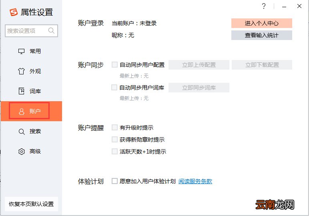Viewport: 309px width, 216px height.
Task: Click the shirt icon beside 外观
Action: [21, 71]
